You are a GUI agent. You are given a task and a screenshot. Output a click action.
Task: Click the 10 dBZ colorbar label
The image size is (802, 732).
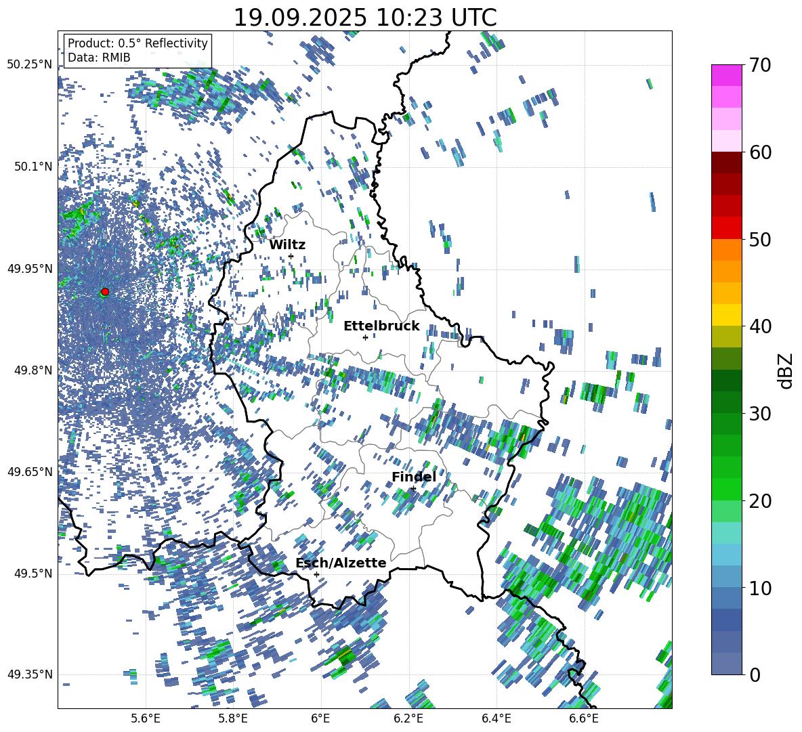[x=760, y=588]
